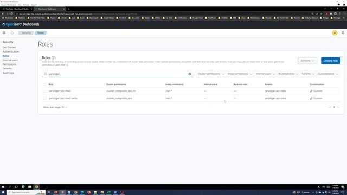Reload the browser page
This screenshot has width=347, height=195.
tap(11, 14)
